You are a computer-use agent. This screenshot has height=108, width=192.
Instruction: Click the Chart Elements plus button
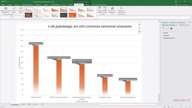click(x=139, y=25)
